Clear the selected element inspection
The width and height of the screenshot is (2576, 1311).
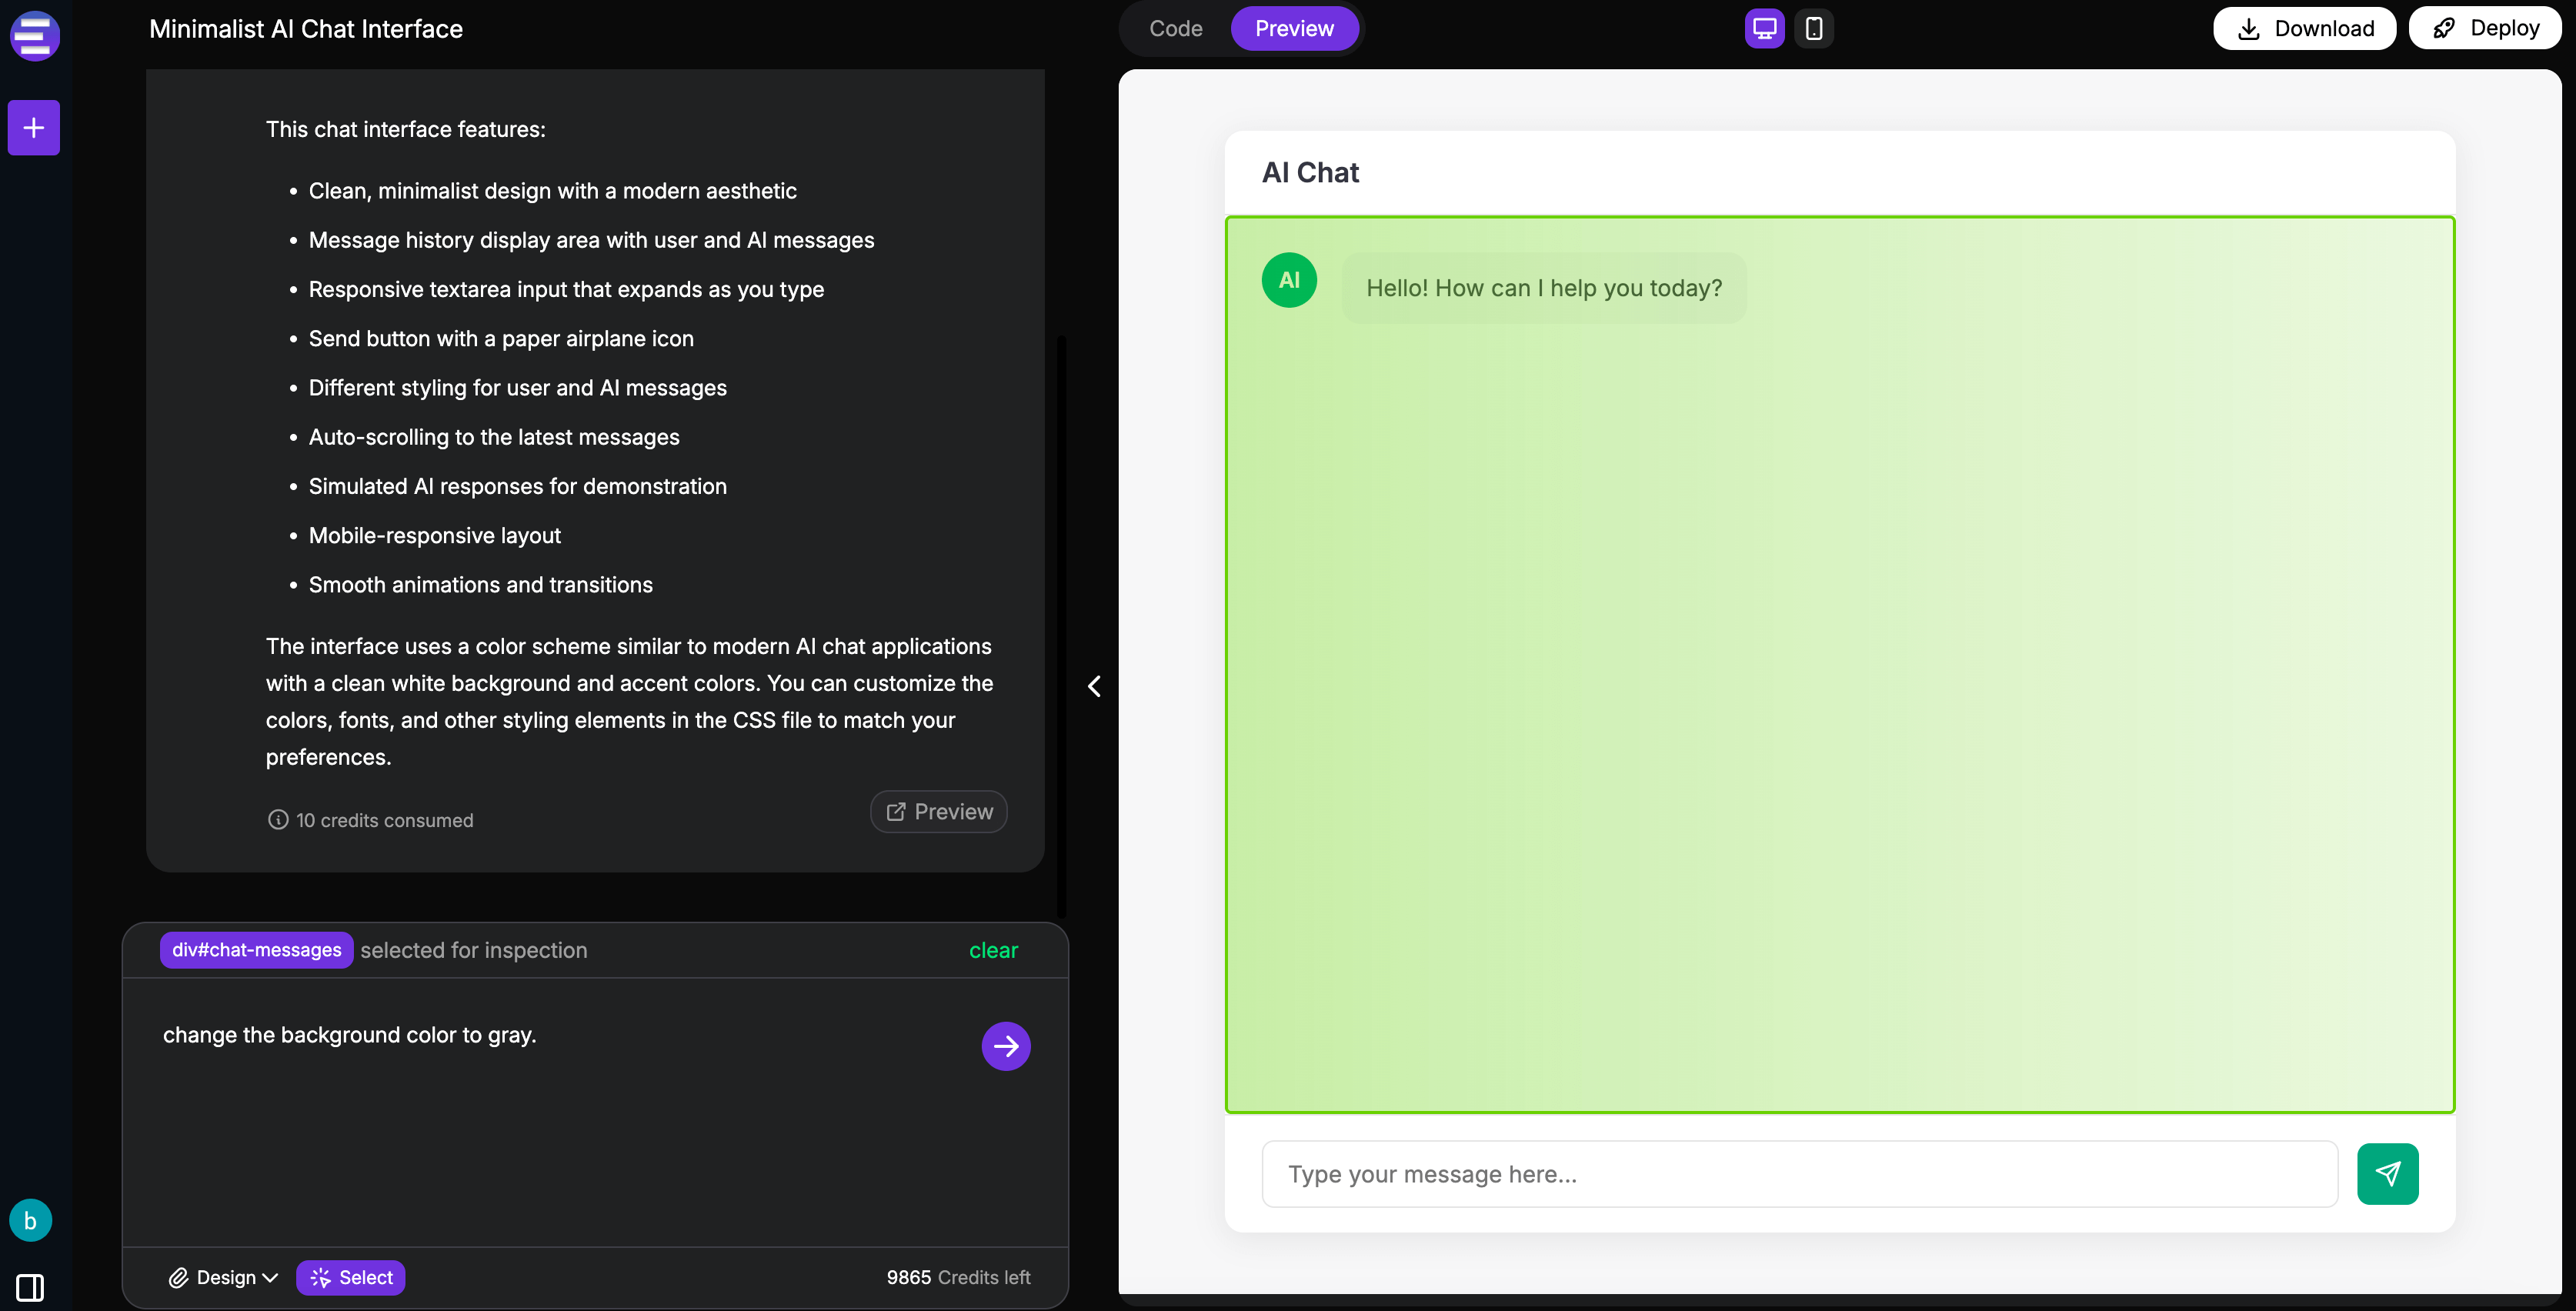pyautogui.click(x=993, y=950)
